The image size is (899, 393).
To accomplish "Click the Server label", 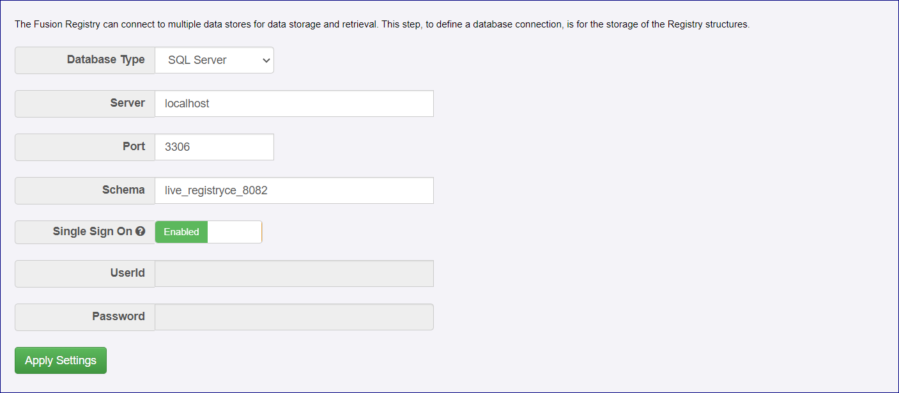I will coord(127,103).
